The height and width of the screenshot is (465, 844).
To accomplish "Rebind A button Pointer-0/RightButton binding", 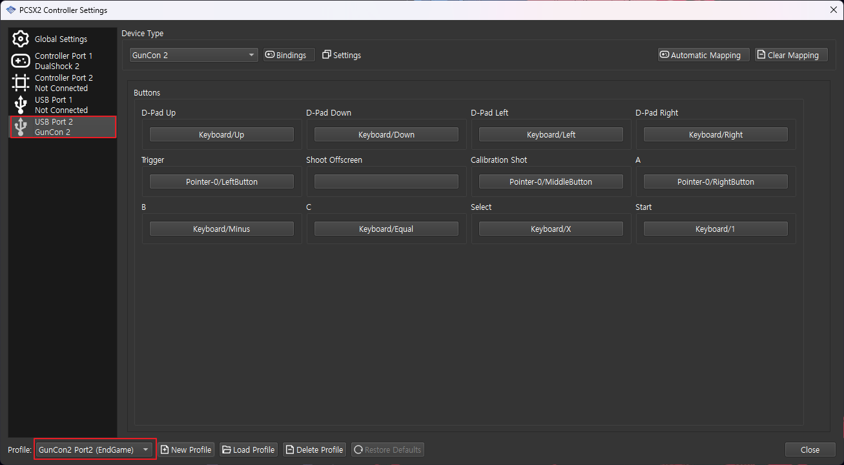I will (715, 181).
